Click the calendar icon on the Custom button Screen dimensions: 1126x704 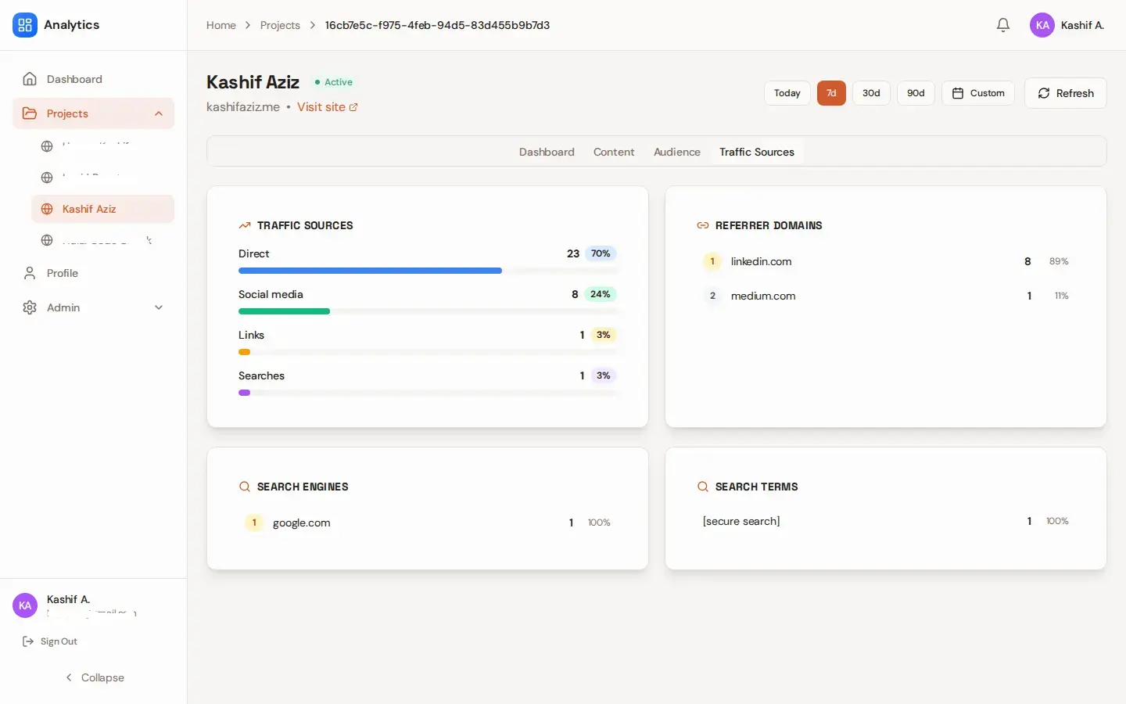click(957, 93)
